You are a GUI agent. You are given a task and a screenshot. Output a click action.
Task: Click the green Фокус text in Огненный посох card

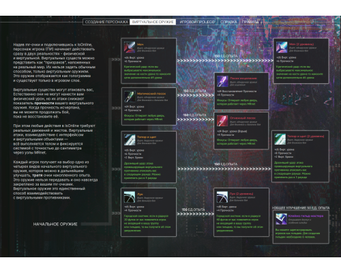[x=237, y=142]
